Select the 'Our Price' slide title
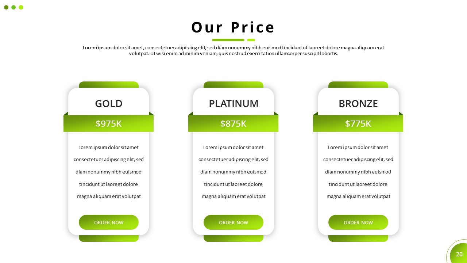Viewport: 467px width, 263px height. pyautogui.click(x=233, y=27)
